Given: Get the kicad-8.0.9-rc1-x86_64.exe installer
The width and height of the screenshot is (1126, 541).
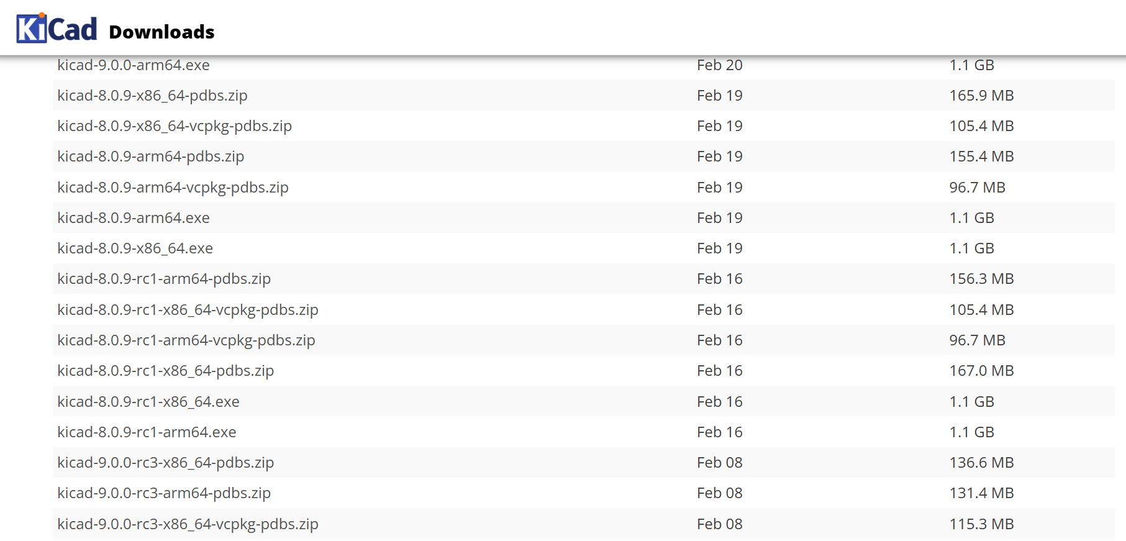Looking at the screenshot, I should (148, 402).
